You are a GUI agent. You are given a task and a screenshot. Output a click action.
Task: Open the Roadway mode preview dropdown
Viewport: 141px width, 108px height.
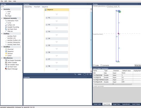pyautogui.click(x=113, y=7)
